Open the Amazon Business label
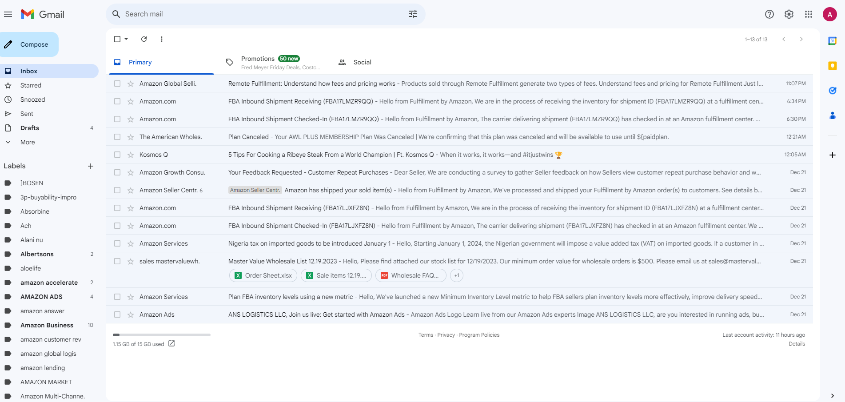The height and width of the screenshot is (402, 845). coord(47,325)
